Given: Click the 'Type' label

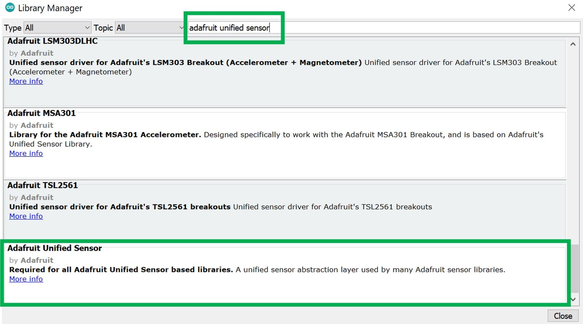Looking at the screenshot, I should coord(13,28).
